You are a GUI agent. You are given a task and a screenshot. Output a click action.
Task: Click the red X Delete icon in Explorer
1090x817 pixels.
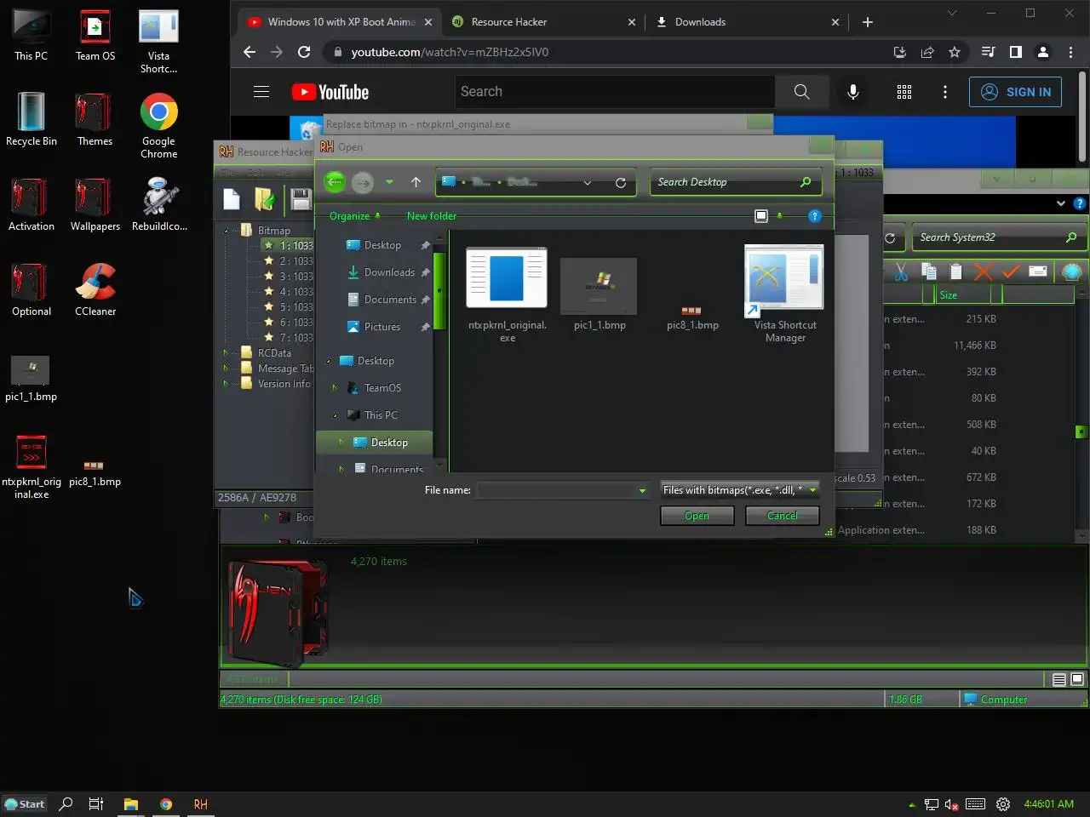click(x=984, y=271)
